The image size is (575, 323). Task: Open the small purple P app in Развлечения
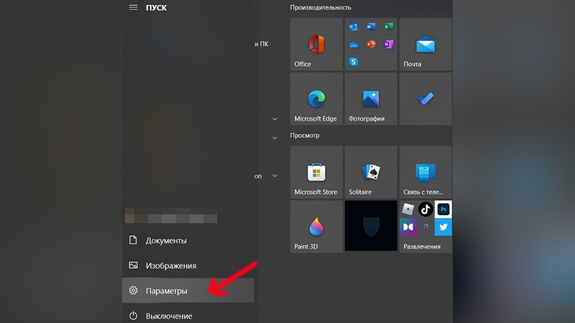(425, 227)
